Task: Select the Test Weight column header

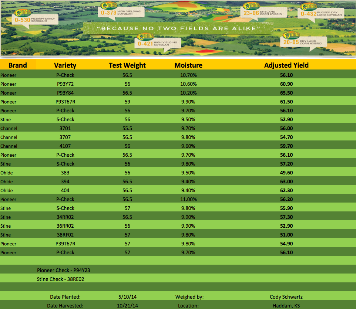Action: (127, 65)
